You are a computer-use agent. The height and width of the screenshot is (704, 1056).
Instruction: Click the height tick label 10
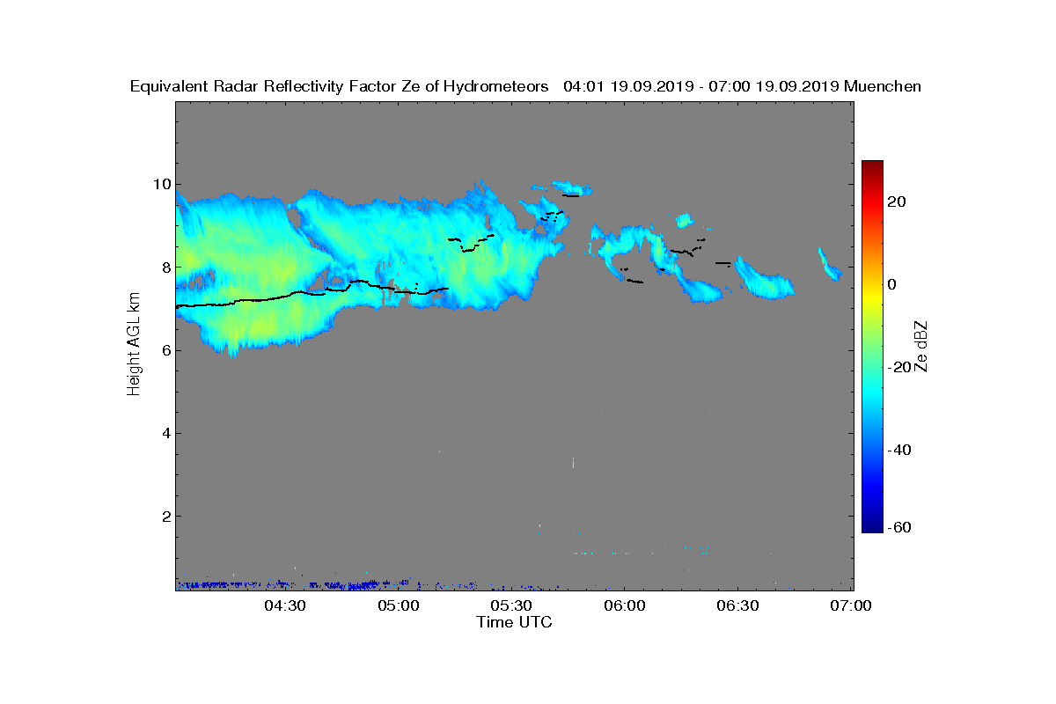tap(160, 184)
